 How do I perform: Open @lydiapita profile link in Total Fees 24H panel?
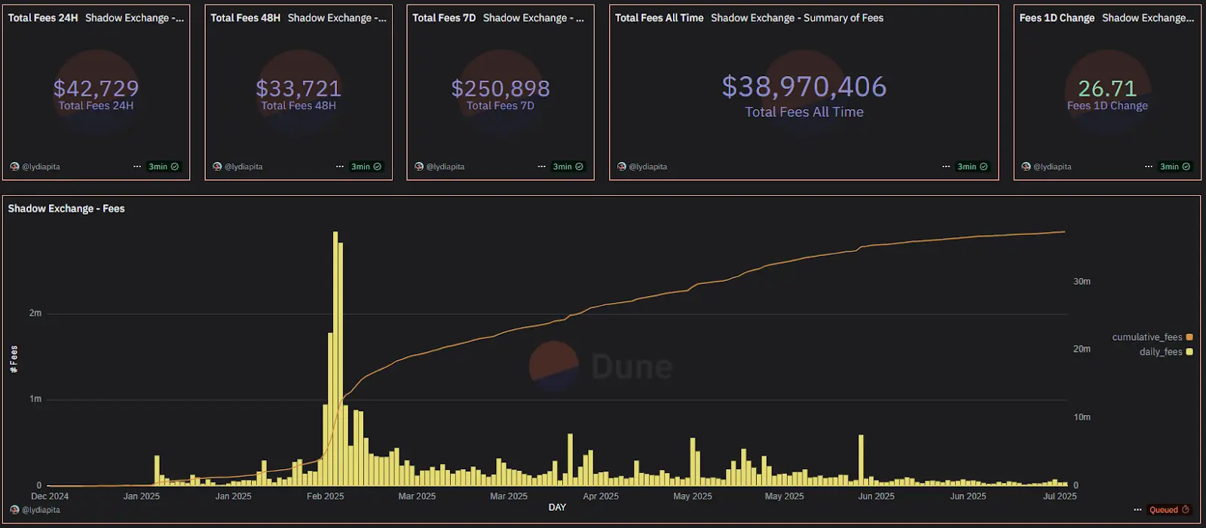point(41,166)
